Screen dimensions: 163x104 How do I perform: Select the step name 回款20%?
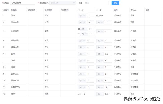point(15,74)
